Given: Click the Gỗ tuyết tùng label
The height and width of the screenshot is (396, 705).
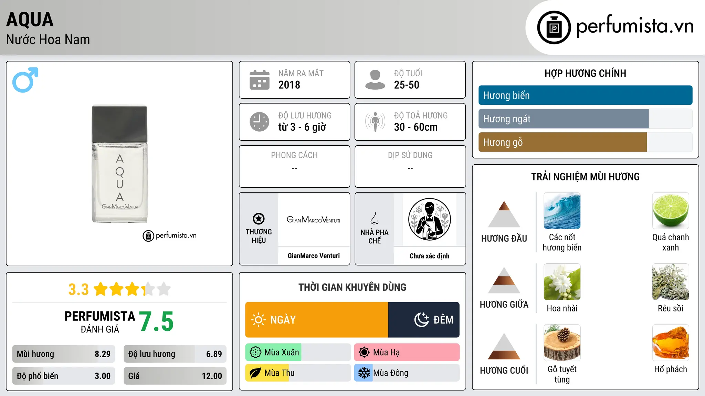Looking at the screenshot, I should (x=562, y=374).
